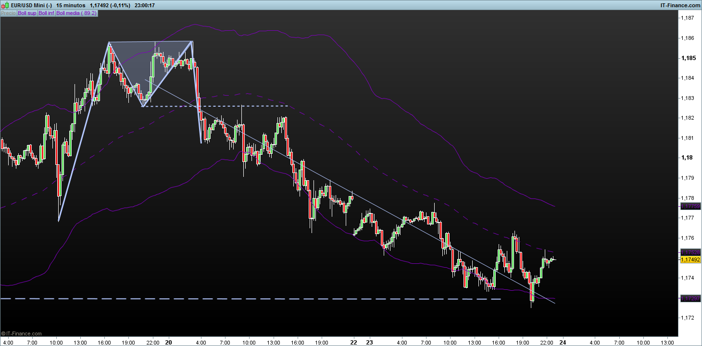Select the Boll inf indicator label
The height and width of the screenshot is (346, 702).
tap(46, 13)
